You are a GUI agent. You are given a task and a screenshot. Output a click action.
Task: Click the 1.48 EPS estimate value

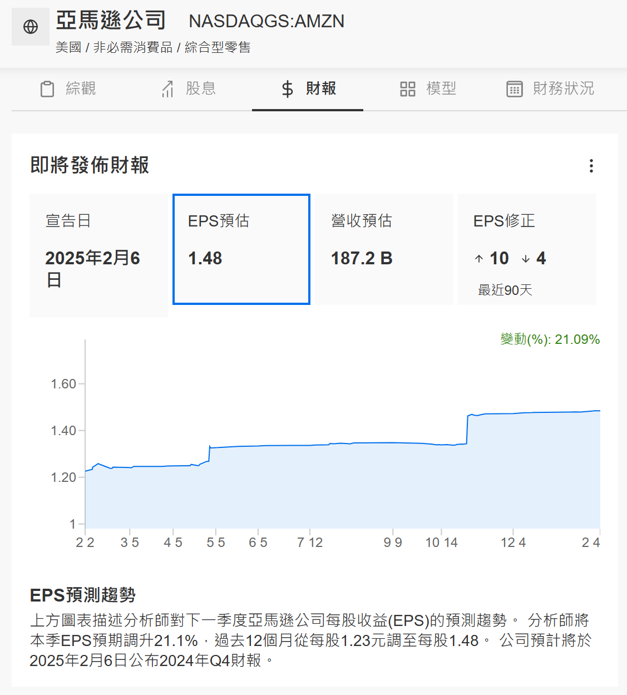pyautogui.click(x=205, y=258)
